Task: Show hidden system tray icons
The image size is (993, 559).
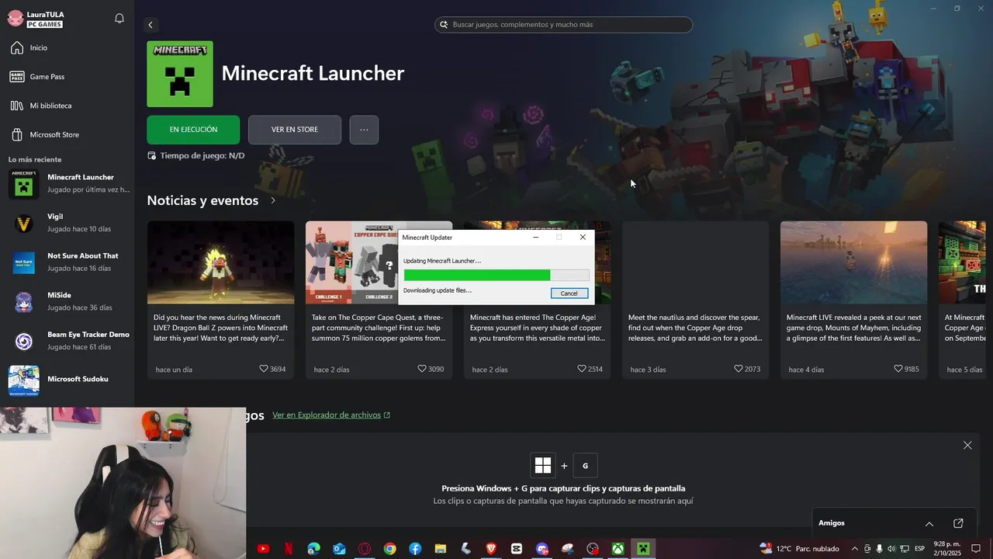Action: 855,549
